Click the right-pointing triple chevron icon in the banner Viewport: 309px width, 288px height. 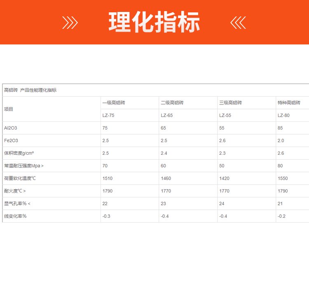(x=70, y=22)
